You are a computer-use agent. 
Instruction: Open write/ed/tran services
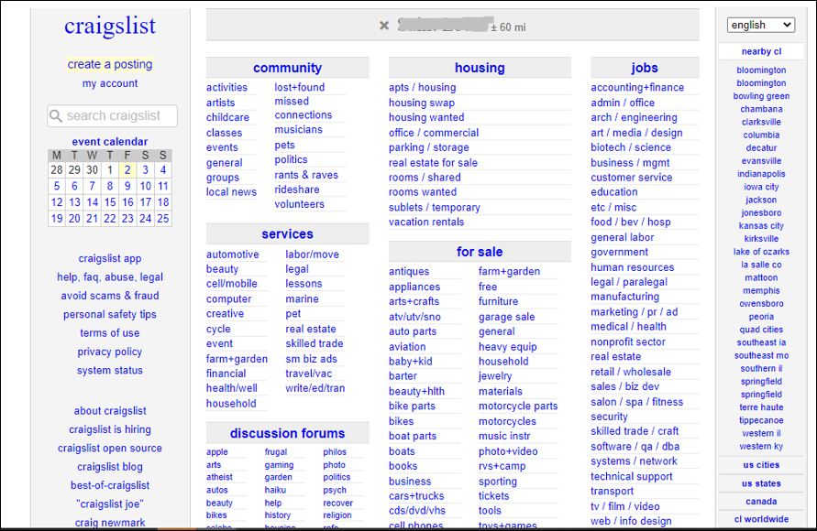(315, 388)
